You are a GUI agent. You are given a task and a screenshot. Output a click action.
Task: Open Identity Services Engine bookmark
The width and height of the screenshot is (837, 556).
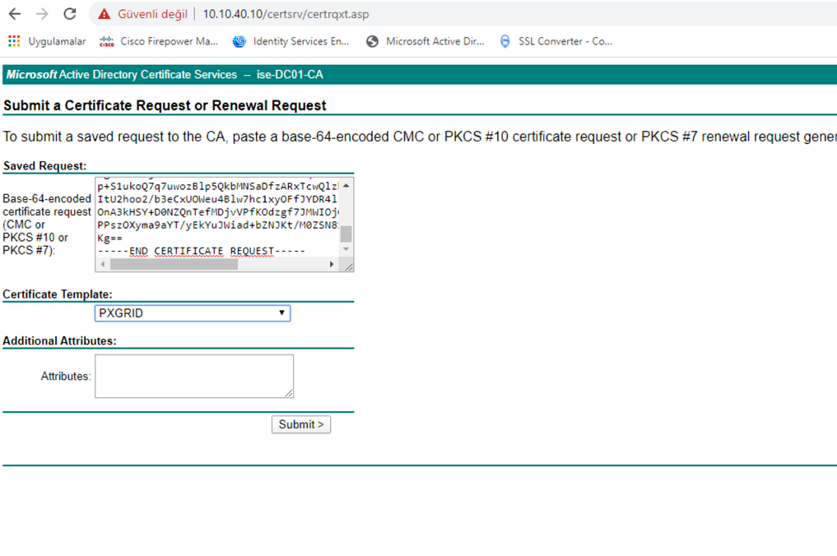click(291, 41)
